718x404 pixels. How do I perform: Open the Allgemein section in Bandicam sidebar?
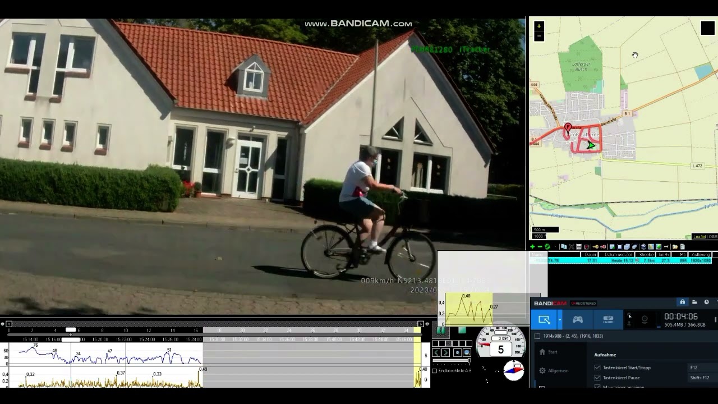553,370
